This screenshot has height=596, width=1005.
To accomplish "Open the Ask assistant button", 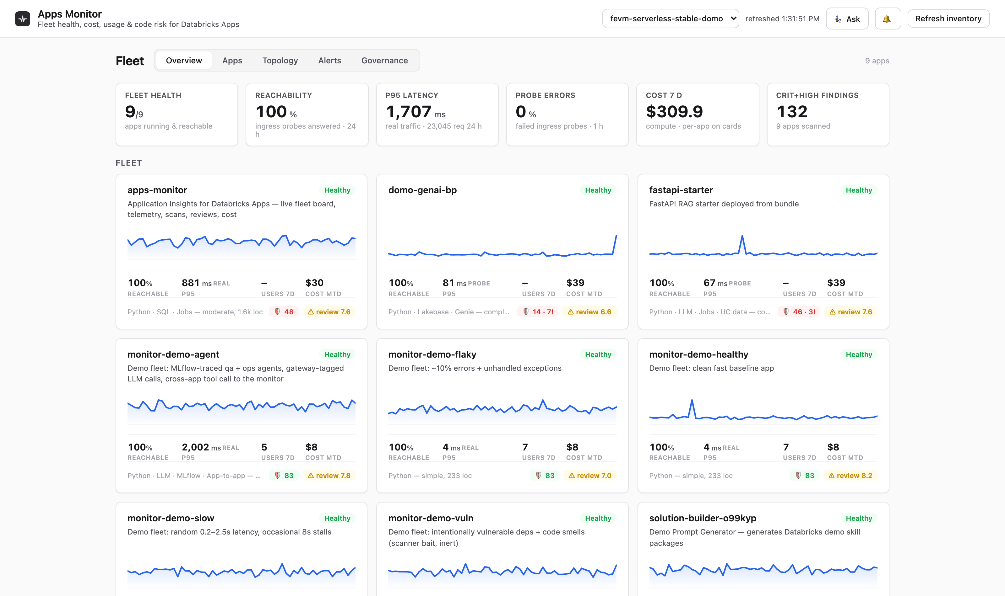I will [847, 19].
